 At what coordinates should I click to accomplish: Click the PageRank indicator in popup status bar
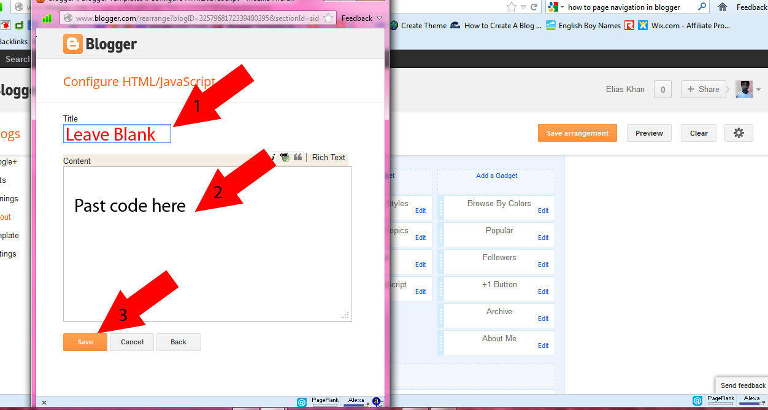click(x=324, y=402)
